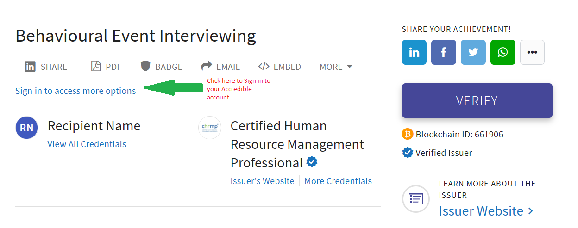Viewport: 578px width, 228px height.
Task: Click the Recipient Name heading
Action: click(x=94, y=126)
